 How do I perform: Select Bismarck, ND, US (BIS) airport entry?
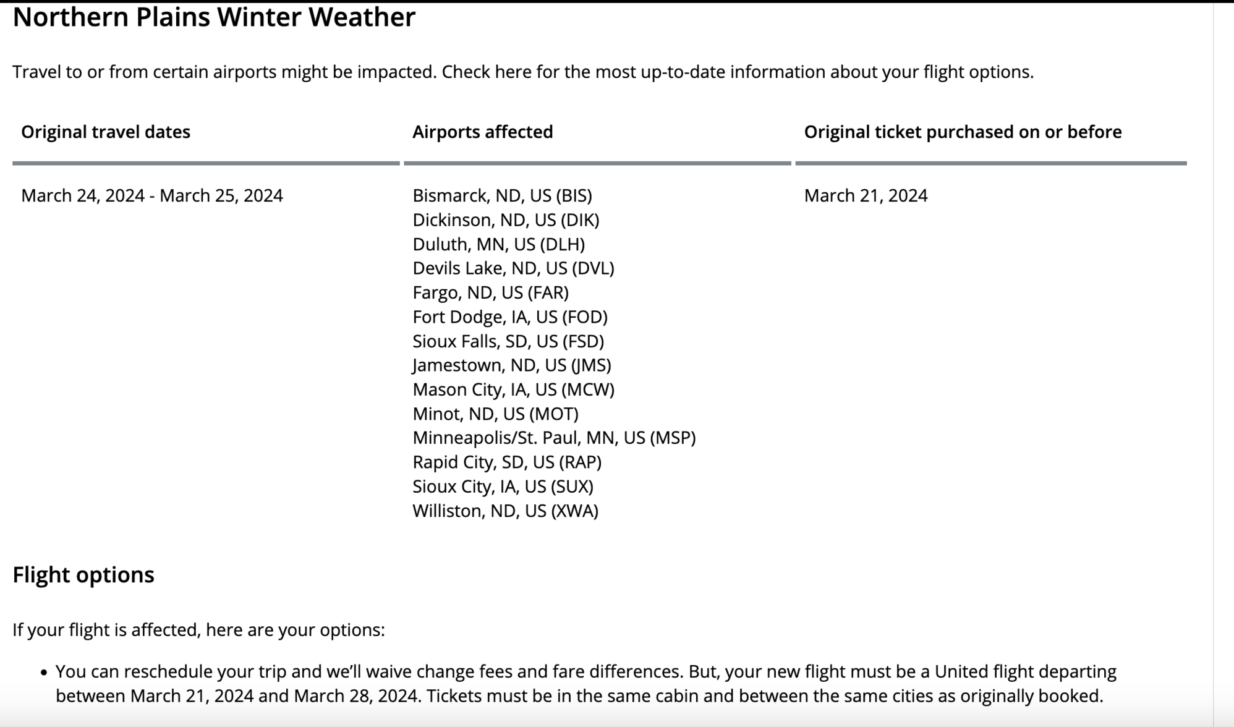(502, 195)
